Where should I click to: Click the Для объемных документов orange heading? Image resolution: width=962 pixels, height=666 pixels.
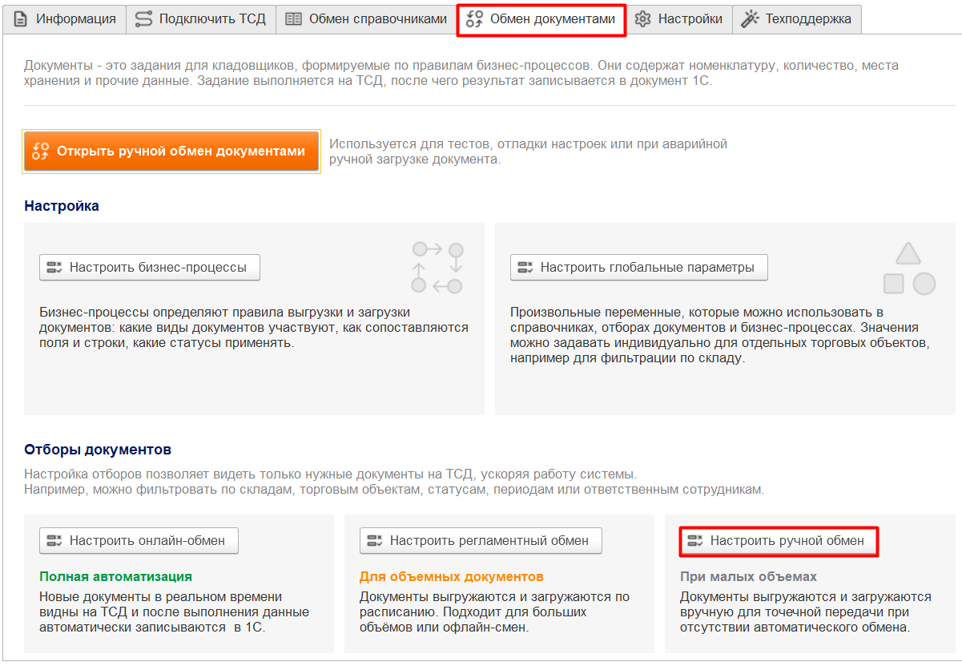pos(452,577)
